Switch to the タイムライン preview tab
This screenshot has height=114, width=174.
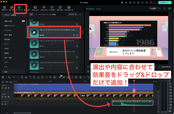click(x=90, y=9)
